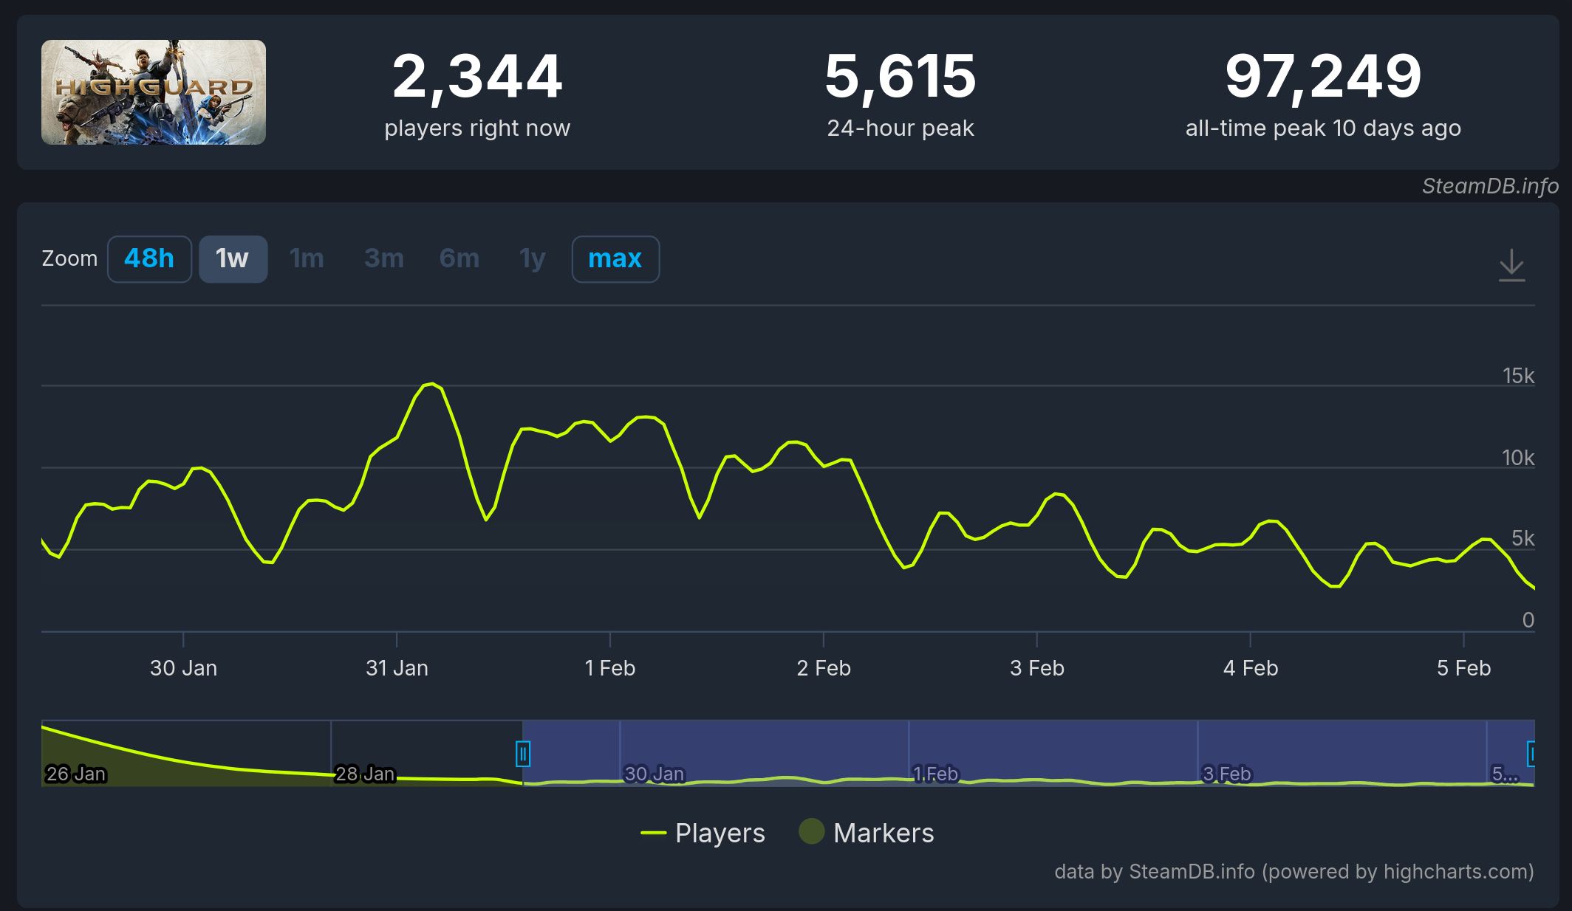Click the Markers legend circle swatch
The width and height of the screenshot is (1572, 911).
click(811, 831)
